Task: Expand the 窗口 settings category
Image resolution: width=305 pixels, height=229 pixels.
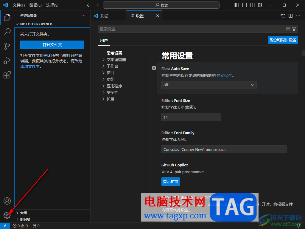Action: [110, 73]
